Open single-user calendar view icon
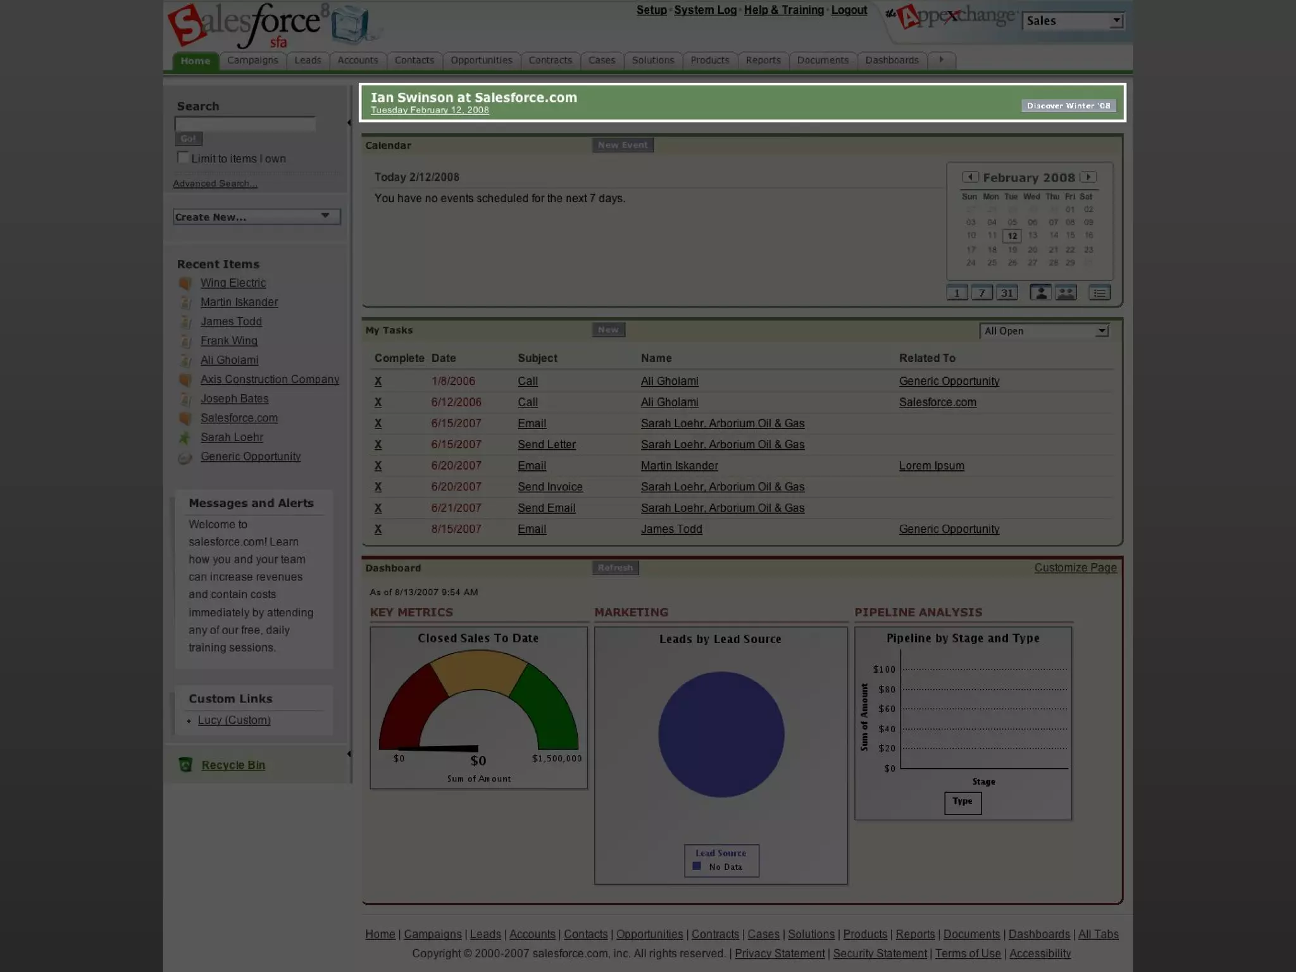The image size is (1296, 972). click(x=1040, y=293)
